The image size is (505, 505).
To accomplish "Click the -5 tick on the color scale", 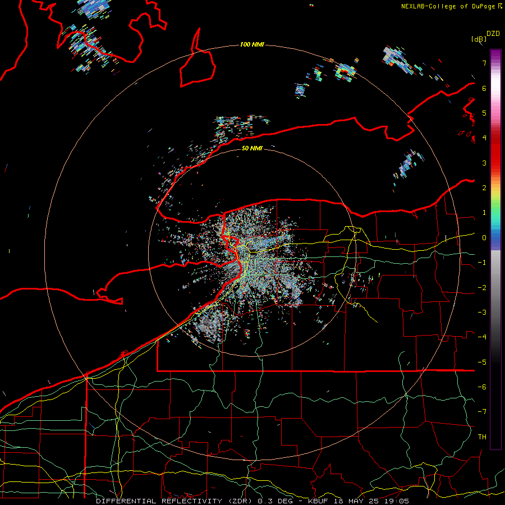I will pos(482,362).
